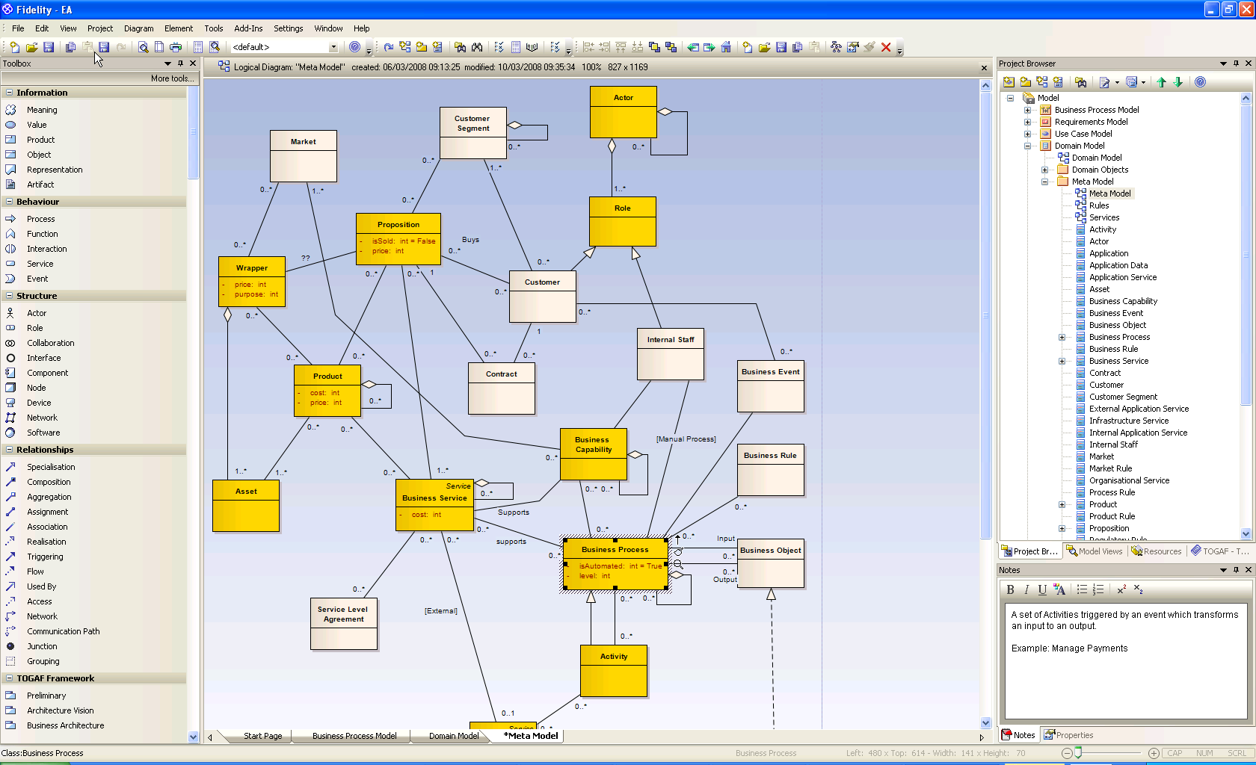This screenshot has height=765, width=1256.
Task: Click the zoom slider handle in status bar
Action: [1078, 753]
